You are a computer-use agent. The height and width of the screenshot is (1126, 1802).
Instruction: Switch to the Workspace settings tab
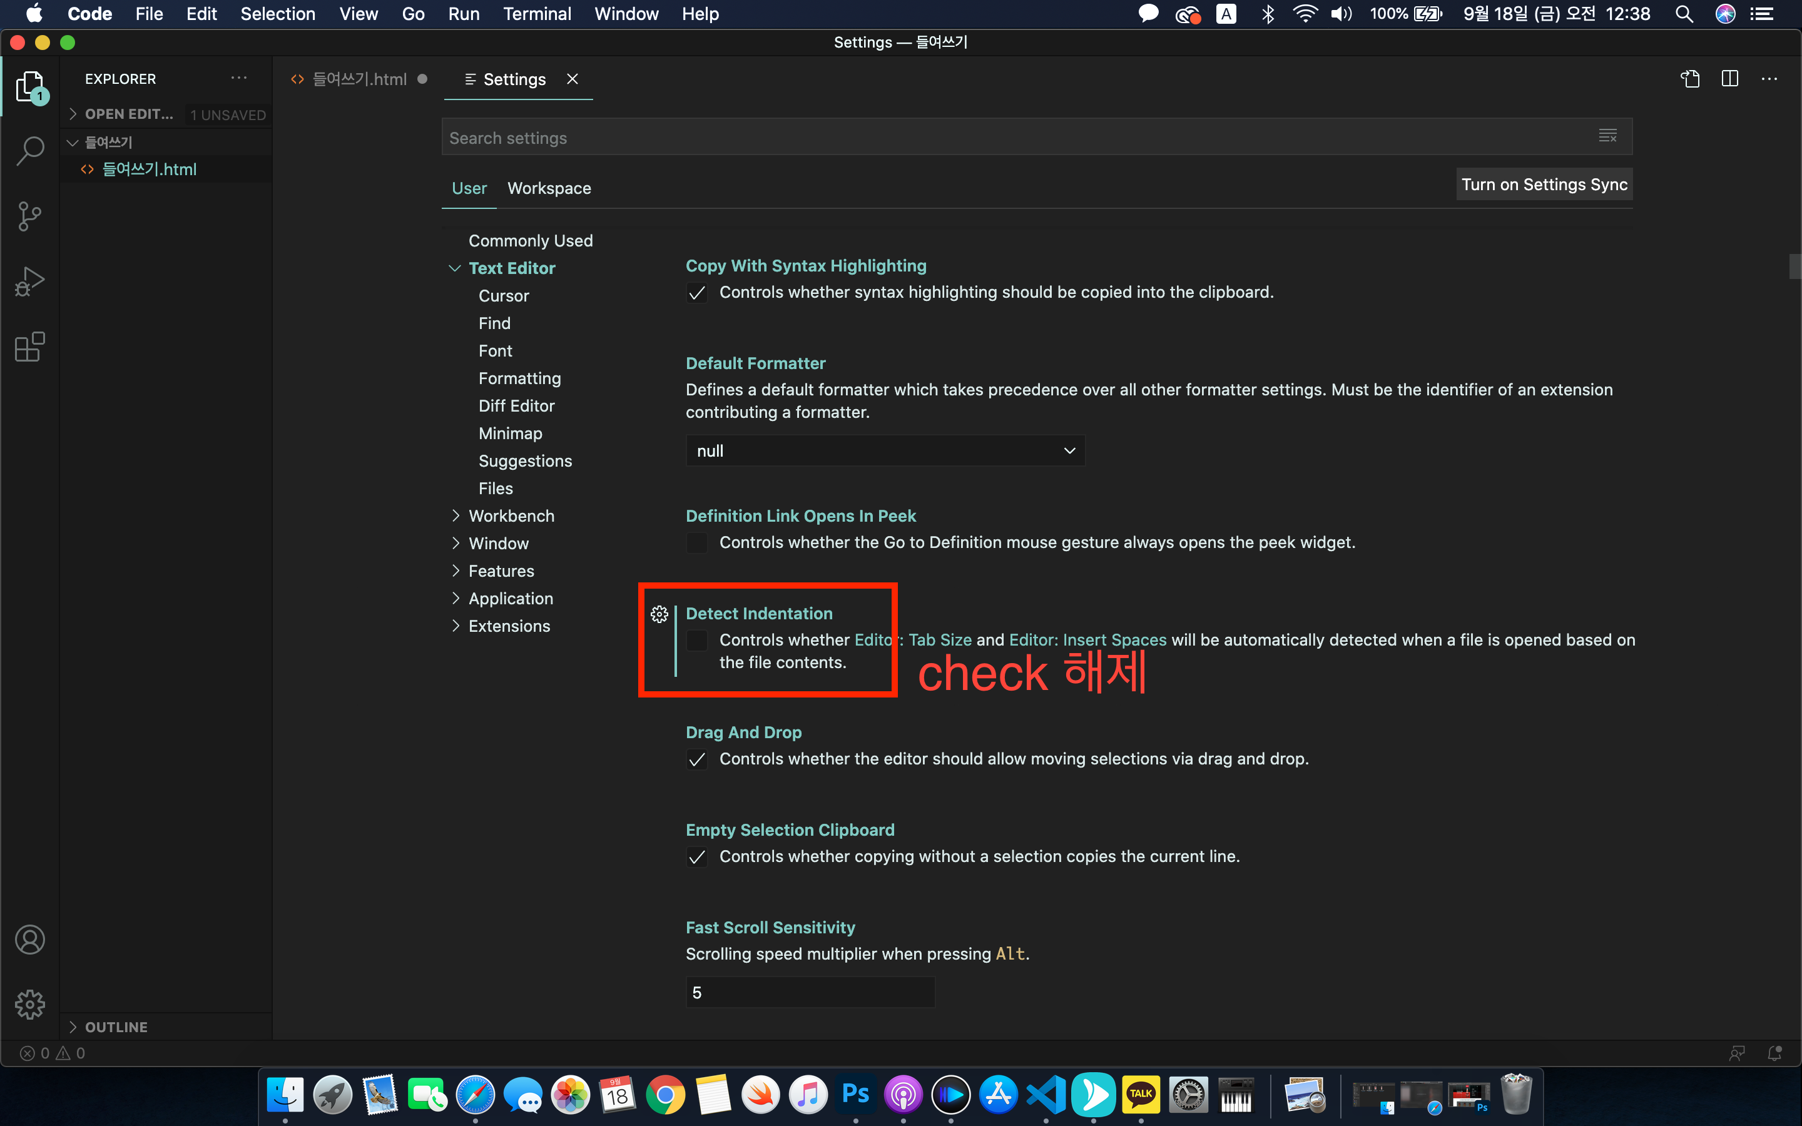click(x=549, y=188)
